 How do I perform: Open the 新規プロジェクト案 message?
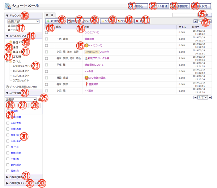click(x=97, y=58)
